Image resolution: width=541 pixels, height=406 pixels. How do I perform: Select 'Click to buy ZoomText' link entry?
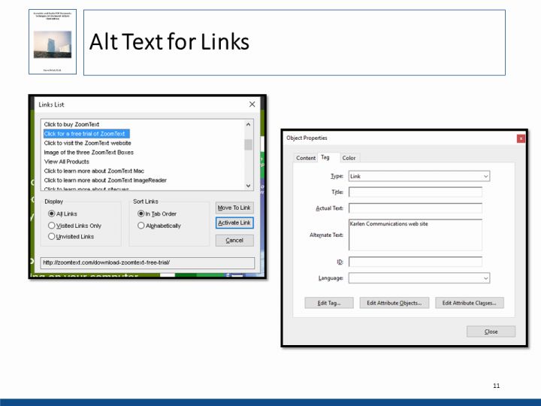click(x=71, y=124)
